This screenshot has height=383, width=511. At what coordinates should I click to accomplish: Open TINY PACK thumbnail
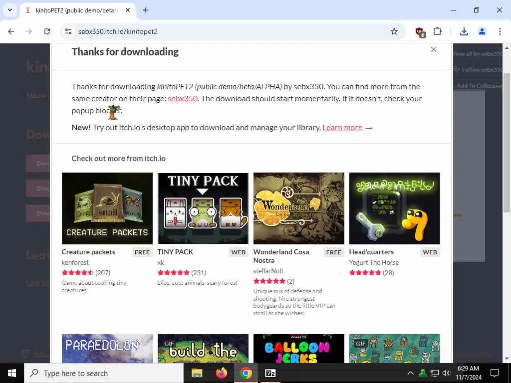[x=203, y=208]
